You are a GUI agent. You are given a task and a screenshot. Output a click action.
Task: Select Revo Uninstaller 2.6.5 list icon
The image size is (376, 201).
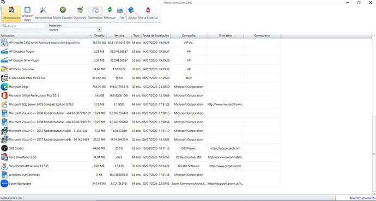point(4,157)
